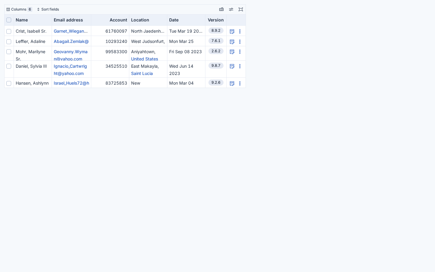Sort by the Location column header
435x272 pixels.
[x=148, y=20]
